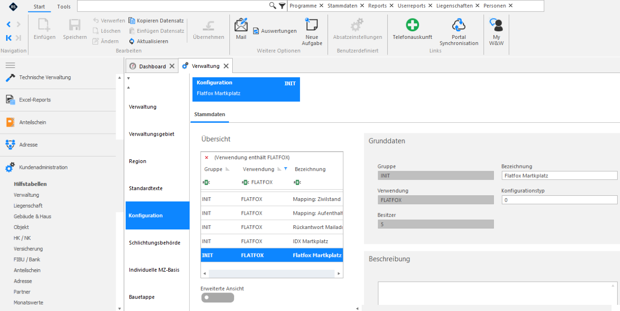Close the Verwaltung tab
620x311 pixels.
tap(226, 66)
